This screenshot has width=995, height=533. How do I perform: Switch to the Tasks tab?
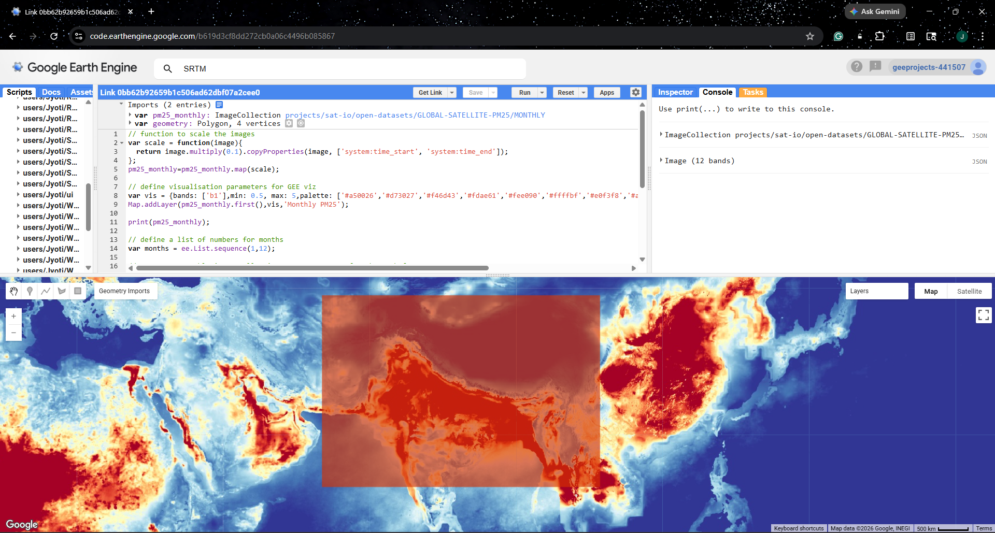(752, 92)
